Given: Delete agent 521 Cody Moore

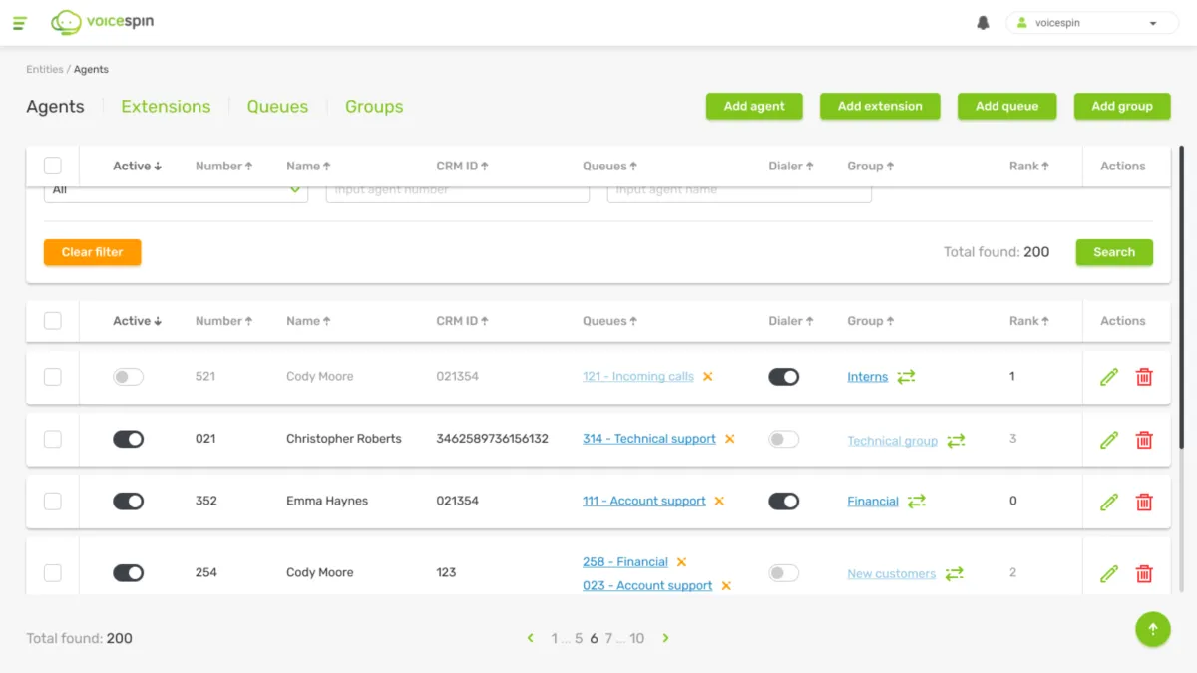Looking at the screenshot, I should (1144, 377).
